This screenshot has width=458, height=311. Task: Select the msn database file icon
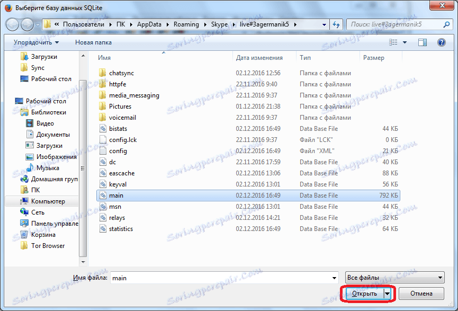[103, 206]
